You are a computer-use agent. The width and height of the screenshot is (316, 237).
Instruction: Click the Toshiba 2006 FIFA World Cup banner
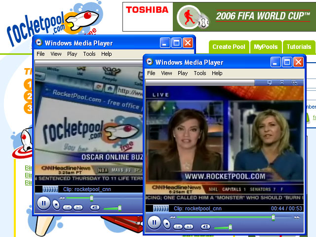pos(219,17)
